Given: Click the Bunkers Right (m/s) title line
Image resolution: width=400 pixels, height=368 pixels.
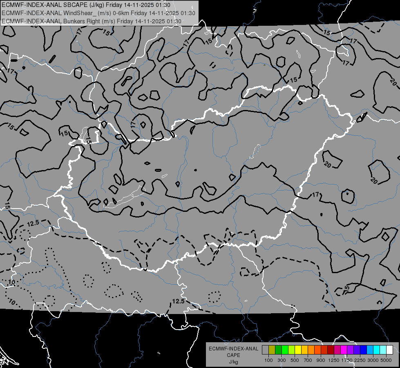Looking at the screenshot, I should [x=92, y=21].
